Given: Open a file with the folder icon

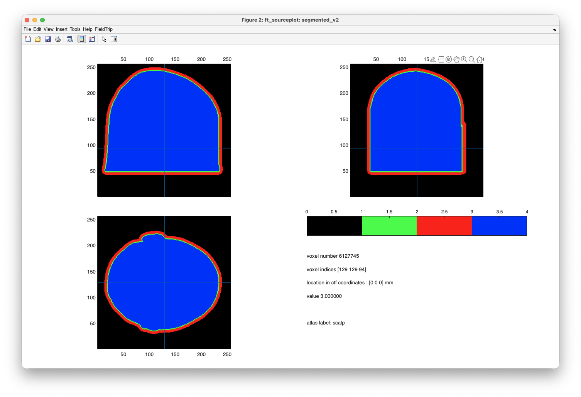Looking at the screenshot, I should point(38,39).
